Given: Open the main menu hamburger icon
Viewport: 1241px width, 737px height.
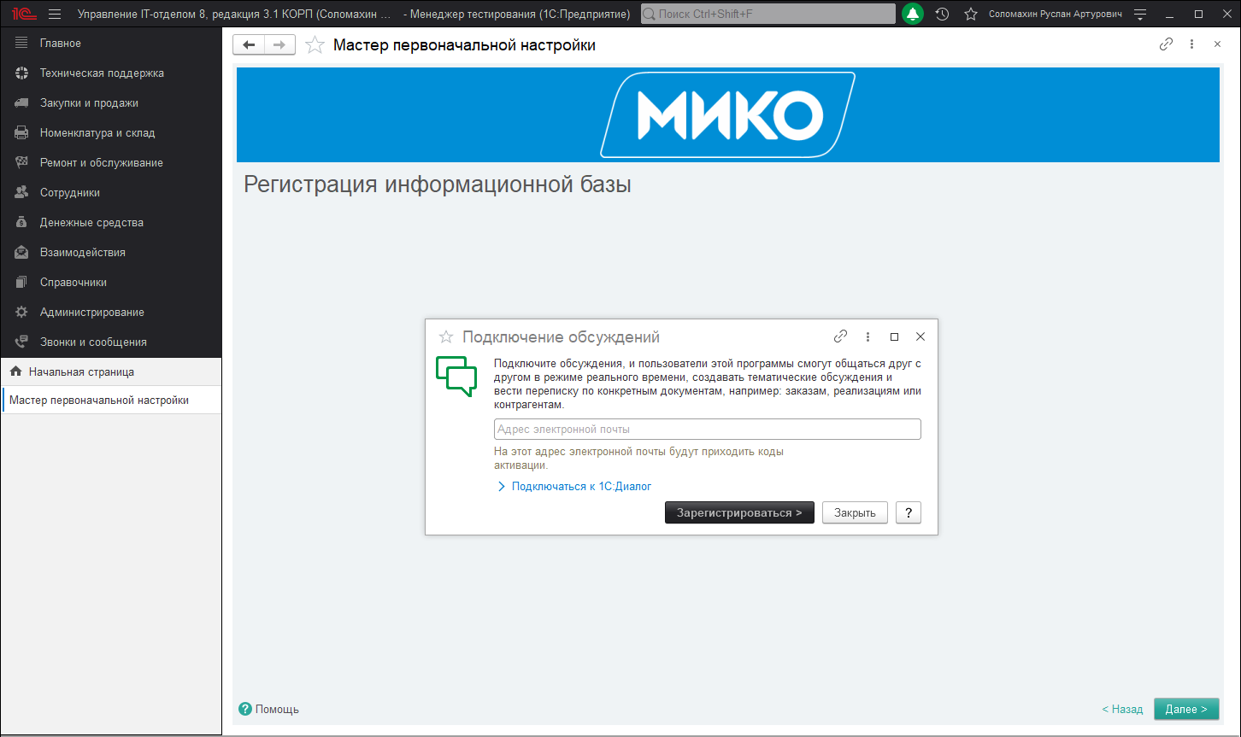Looking at the screenshot, I should pos(53,14).
